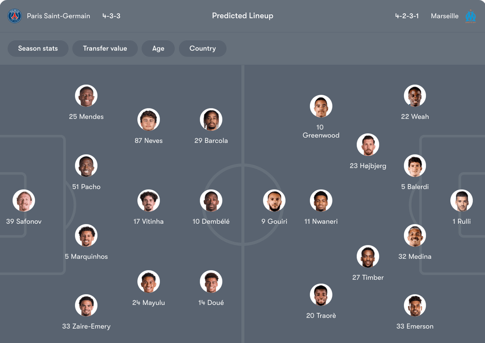This screenshot has width=485, height=343.
Task: Select goalkeeper Rulli's avatar
Action: tap(461, 201)
